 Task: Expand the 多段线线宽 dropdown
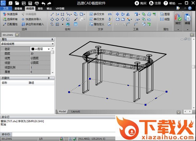tap(52, 43)
